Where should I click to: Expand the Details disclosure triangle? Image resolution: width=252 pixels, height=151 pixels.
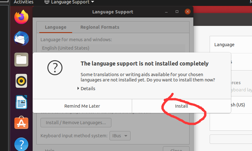point(78,89)
